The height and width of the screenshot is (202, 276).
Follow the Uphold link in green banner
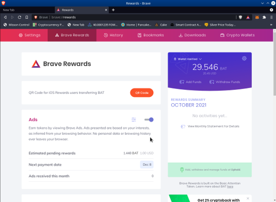pos(236,170)
